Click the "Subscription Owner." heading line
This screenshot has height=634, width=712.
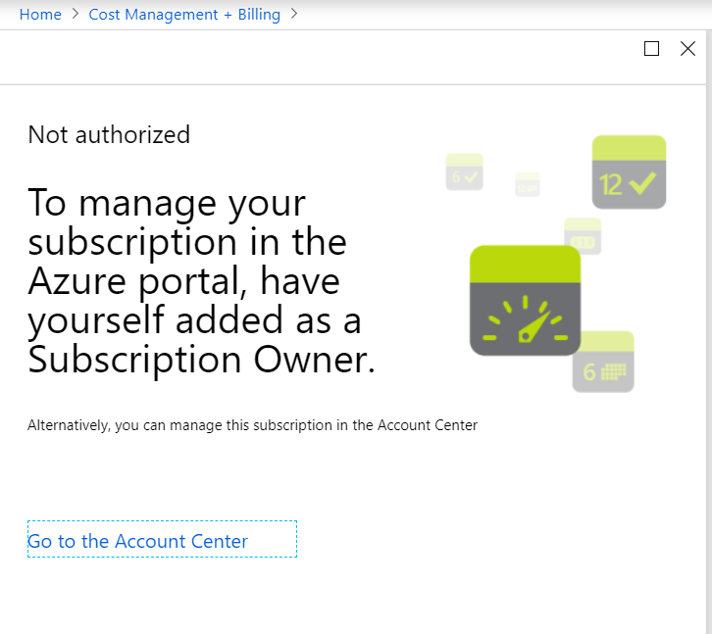tap(201, 361)
